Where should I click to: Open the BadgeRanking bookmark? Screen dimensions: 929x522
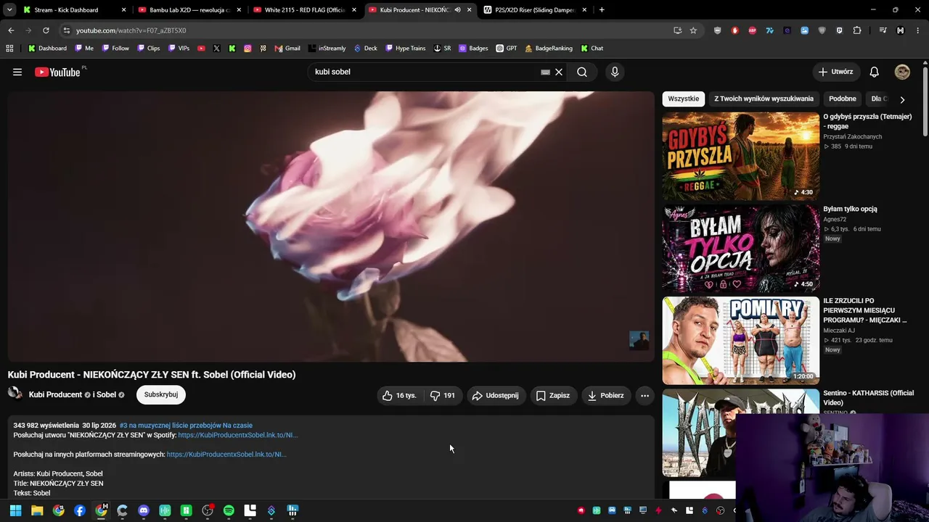(548, 49)
